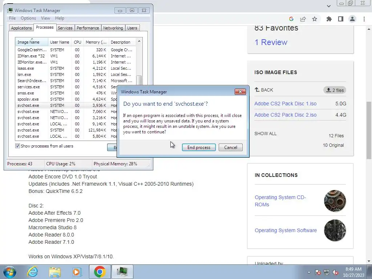Open Operating System Software collection link
Screen dimensions: 372x279
[286, 230]
